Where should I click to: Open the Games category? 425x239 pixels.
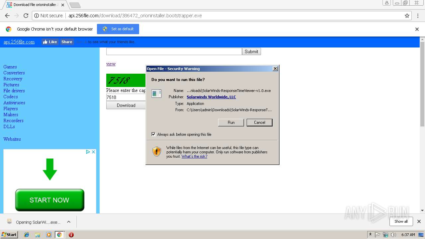(10, 67)
